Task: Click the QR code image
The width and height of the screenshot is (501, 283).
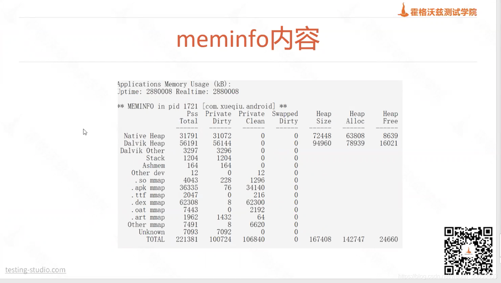Action: click(468, 251)
